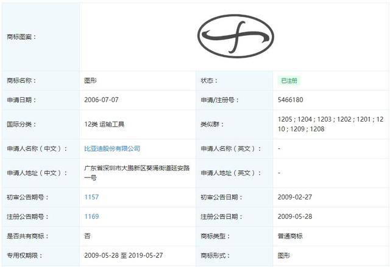Viewport: 390px width, 267px height.
Task: Select the registration number 5466180
Action: click(x=291, y=100)
